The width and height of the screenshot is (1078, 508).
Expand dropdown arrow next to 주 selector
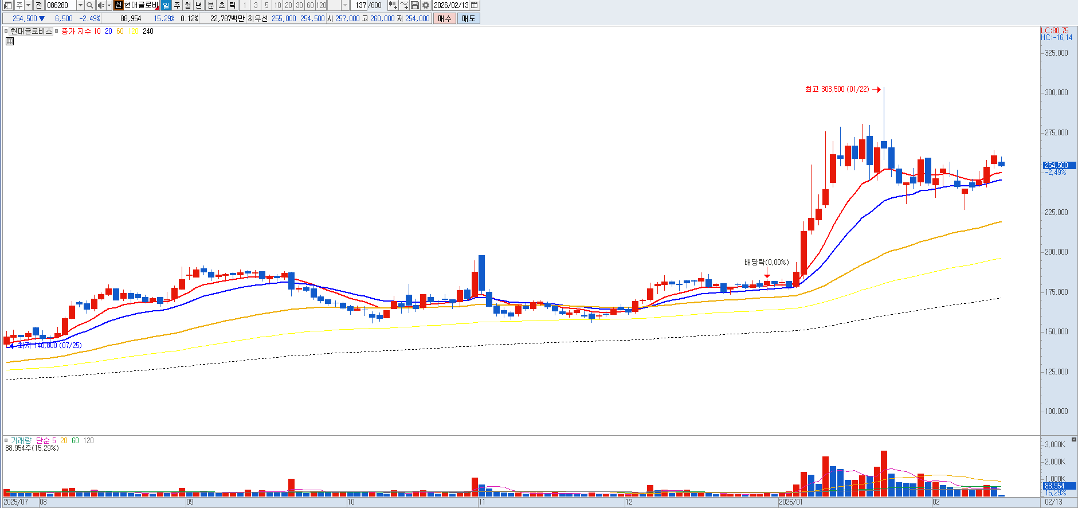tap(28, 5)
